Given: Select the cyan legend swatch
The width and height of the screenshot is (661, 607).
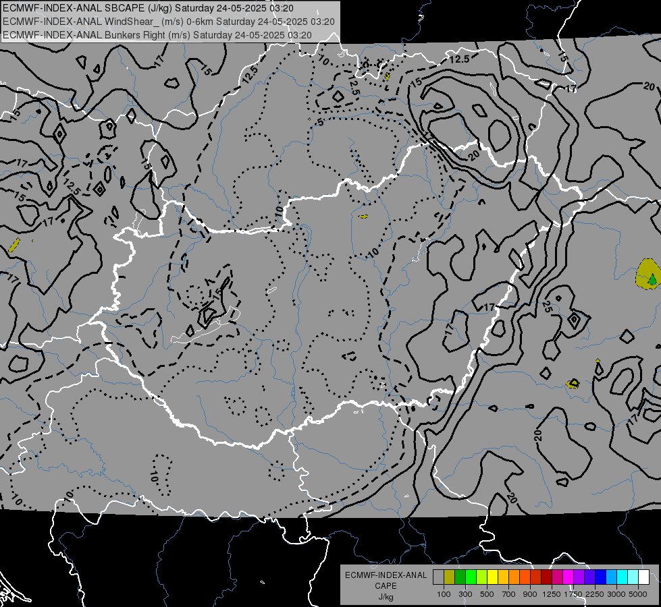Looking at the screenshot, I should coord(623,577).
